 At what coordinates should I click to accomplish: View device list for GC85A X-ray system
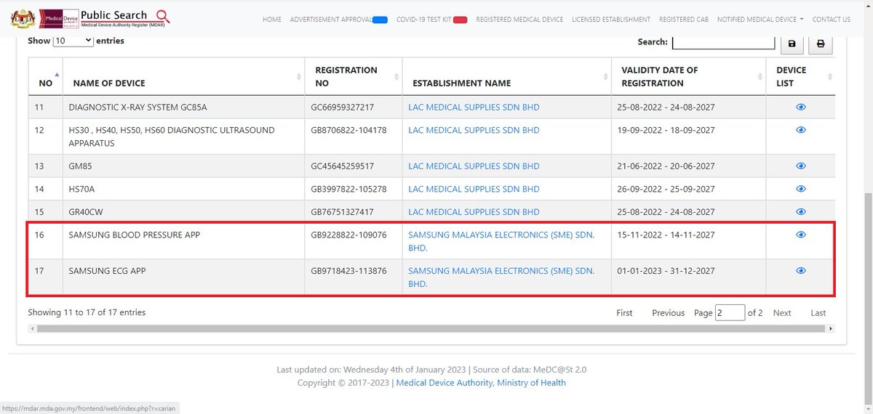[x=801, y=107]
